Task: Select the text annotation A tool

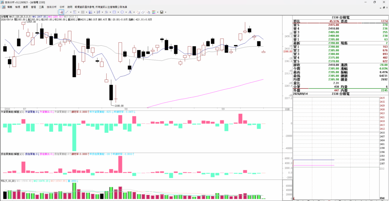Action: coord(130,12)
